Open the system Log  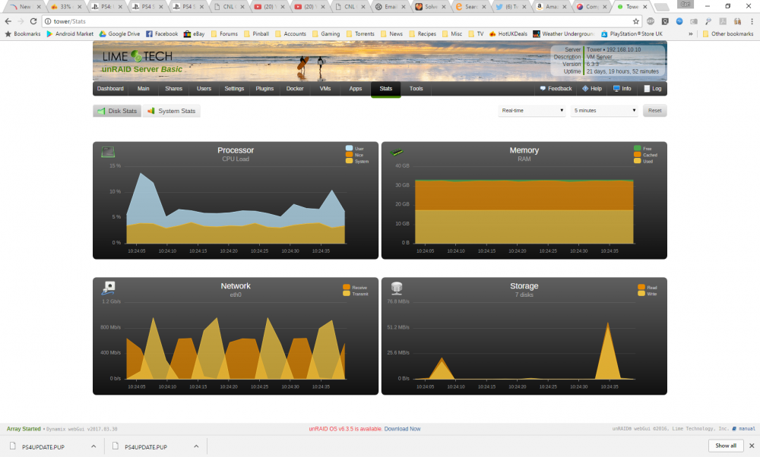[652, 89]
